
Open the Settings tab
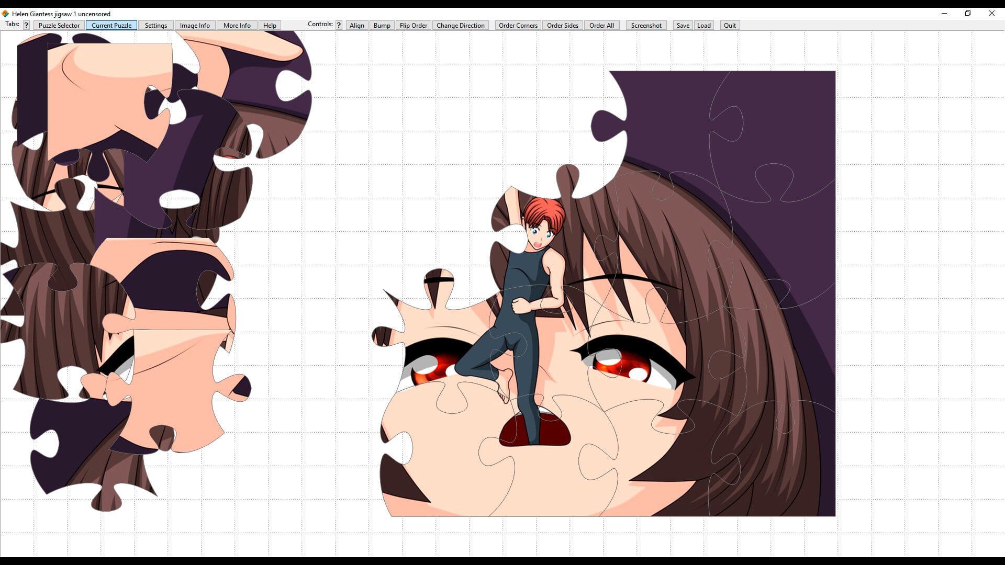156,25
